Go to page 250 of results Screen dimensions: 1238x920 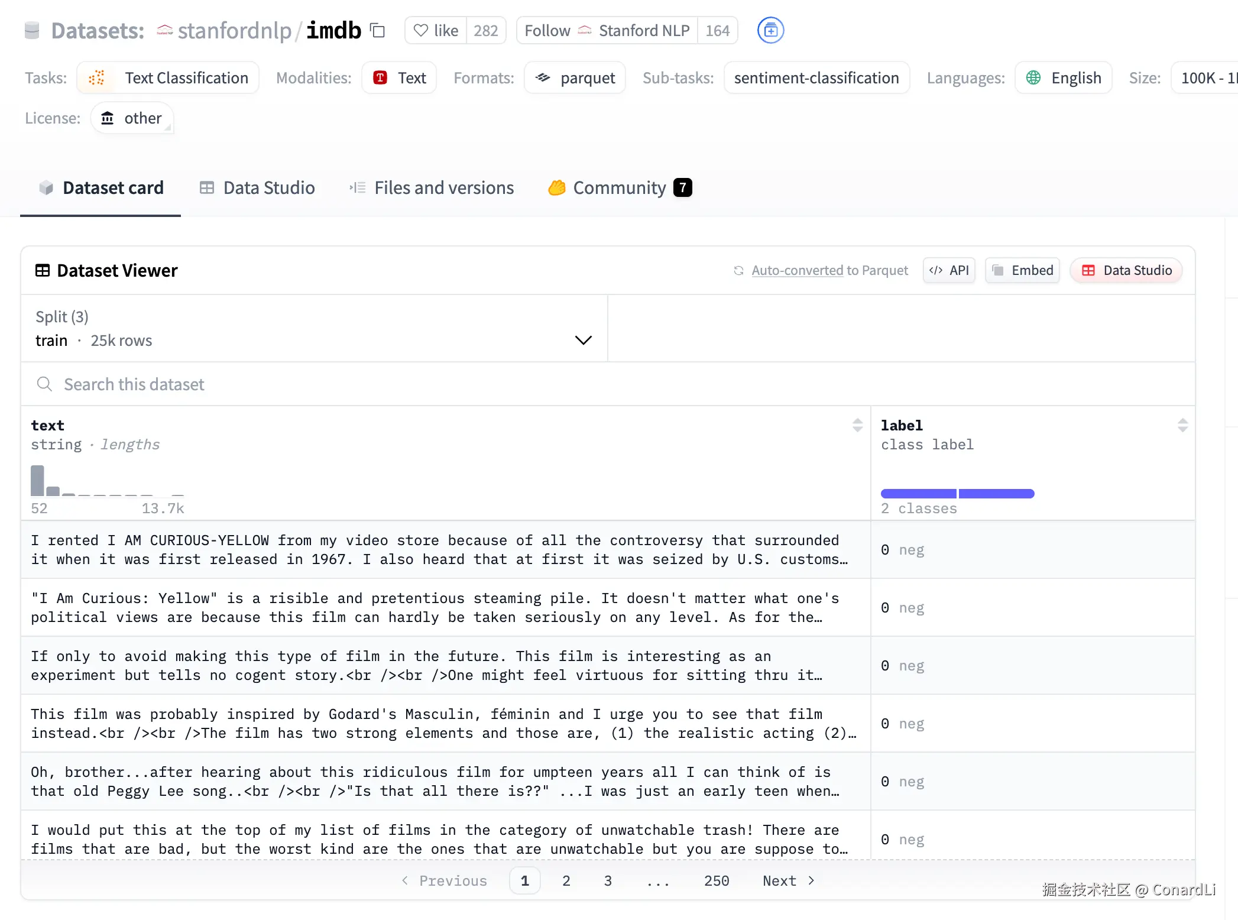716,880
